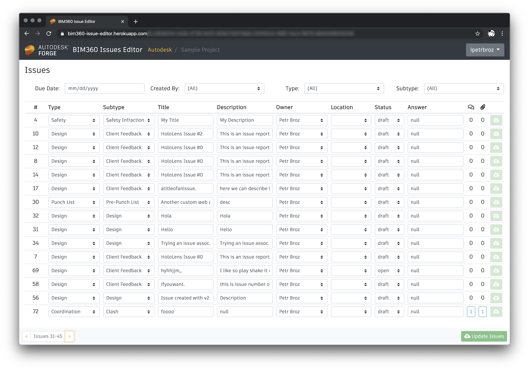Edit the ifyouwant. title field
This screenshot has height=370, width=529.
point(185,284)
